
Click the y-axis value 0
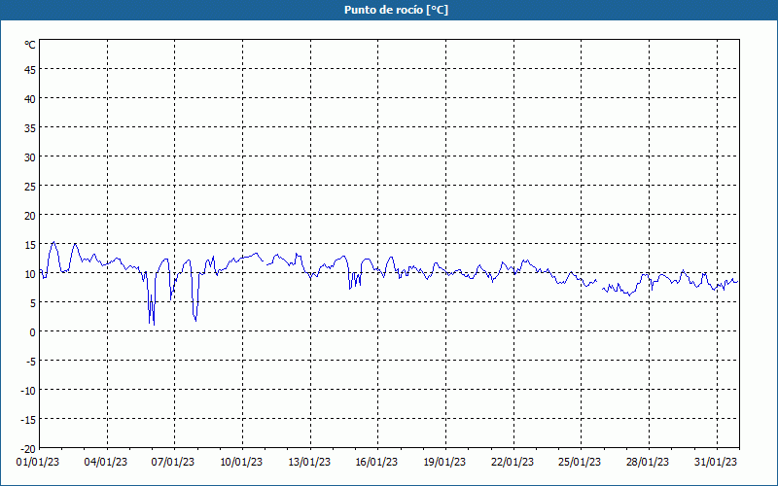[x=32, y=332]
